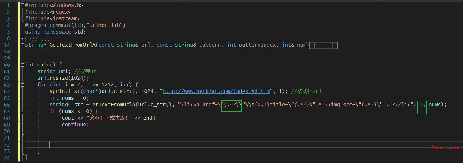
Task: Open the netbian.com index URL link
Action: click(x=216, y=91)
